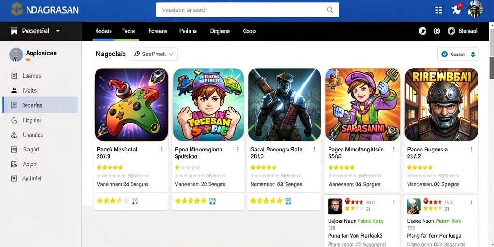The image size is (494, 247).
Task: Open the user avatar in top bar
Action: point(475,9)
